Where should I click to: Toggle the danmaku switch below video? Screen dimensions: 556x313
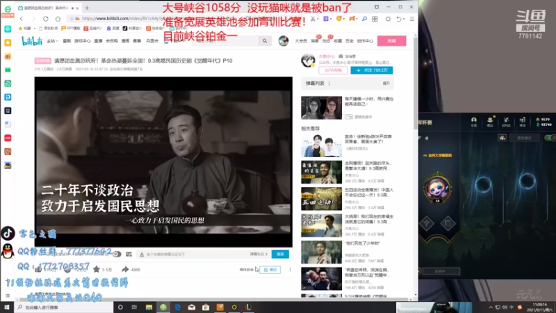tap(117, 254)
